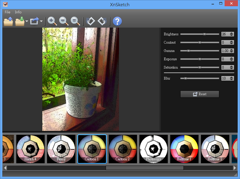Reset zoom with the equals magnifier
Image resolution: width=240 pixels, height=179 pixels.
point(75,21)
